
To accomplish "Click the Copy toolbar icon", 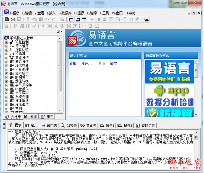I will coord(34,19).
